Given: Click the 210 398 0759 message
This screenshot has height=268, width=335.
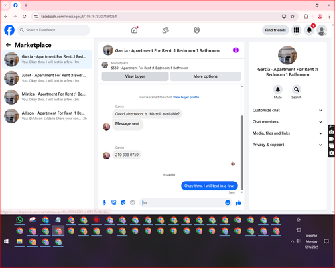Looking at the screenshot, I should coord(127,155).
